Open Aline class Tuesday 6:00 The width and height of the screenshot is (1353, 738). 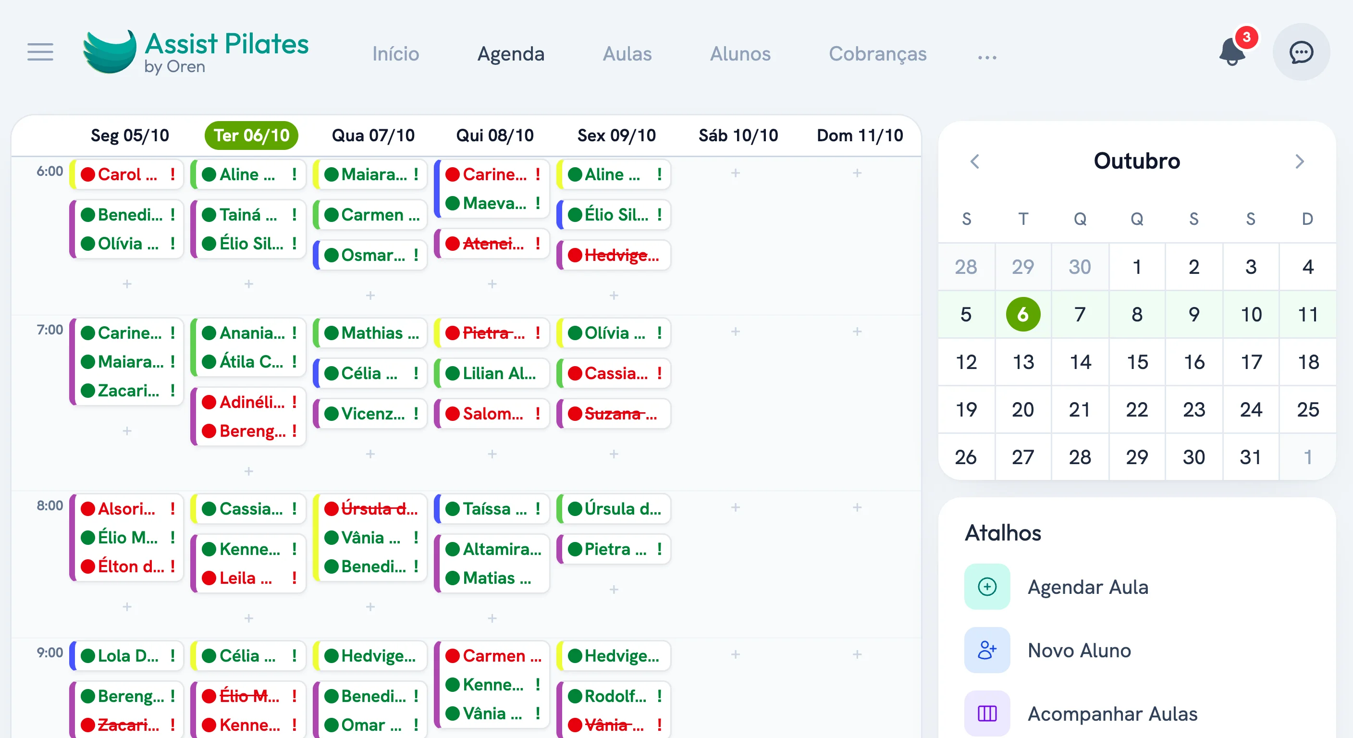[x=248, y=174]
